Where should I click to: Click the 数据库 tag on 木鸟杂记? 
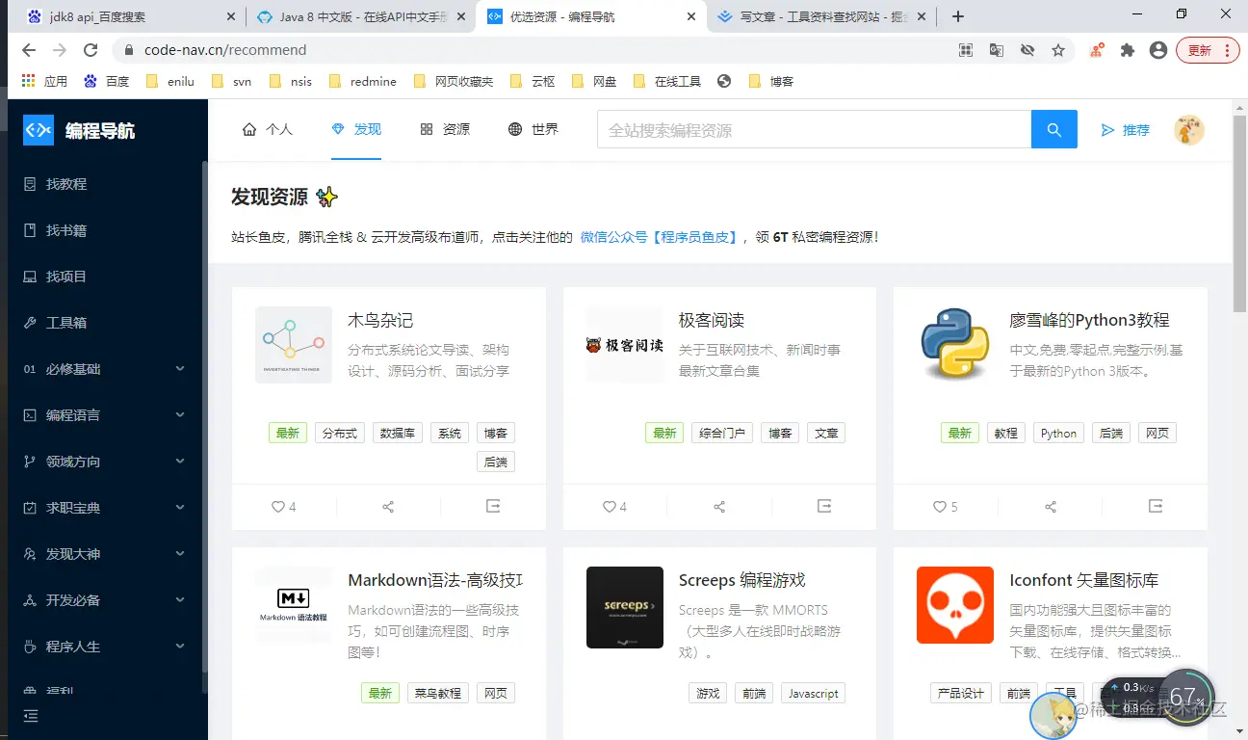coord(398,434)
